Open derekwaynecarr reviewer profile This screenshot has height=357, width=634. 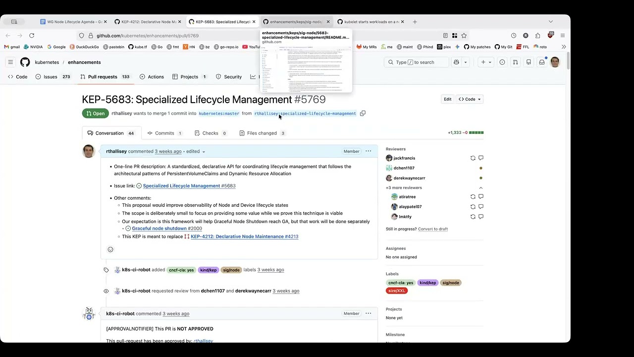[409, 178]
